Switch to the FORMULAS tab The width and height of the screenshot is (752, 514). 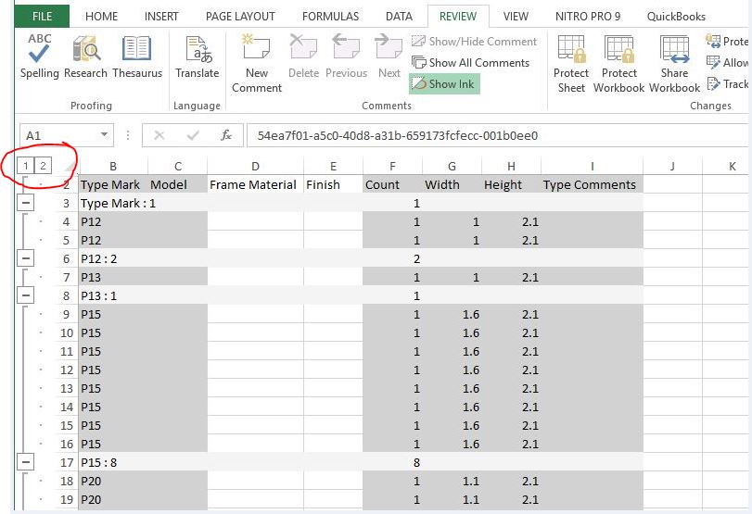tap(330, 17)
